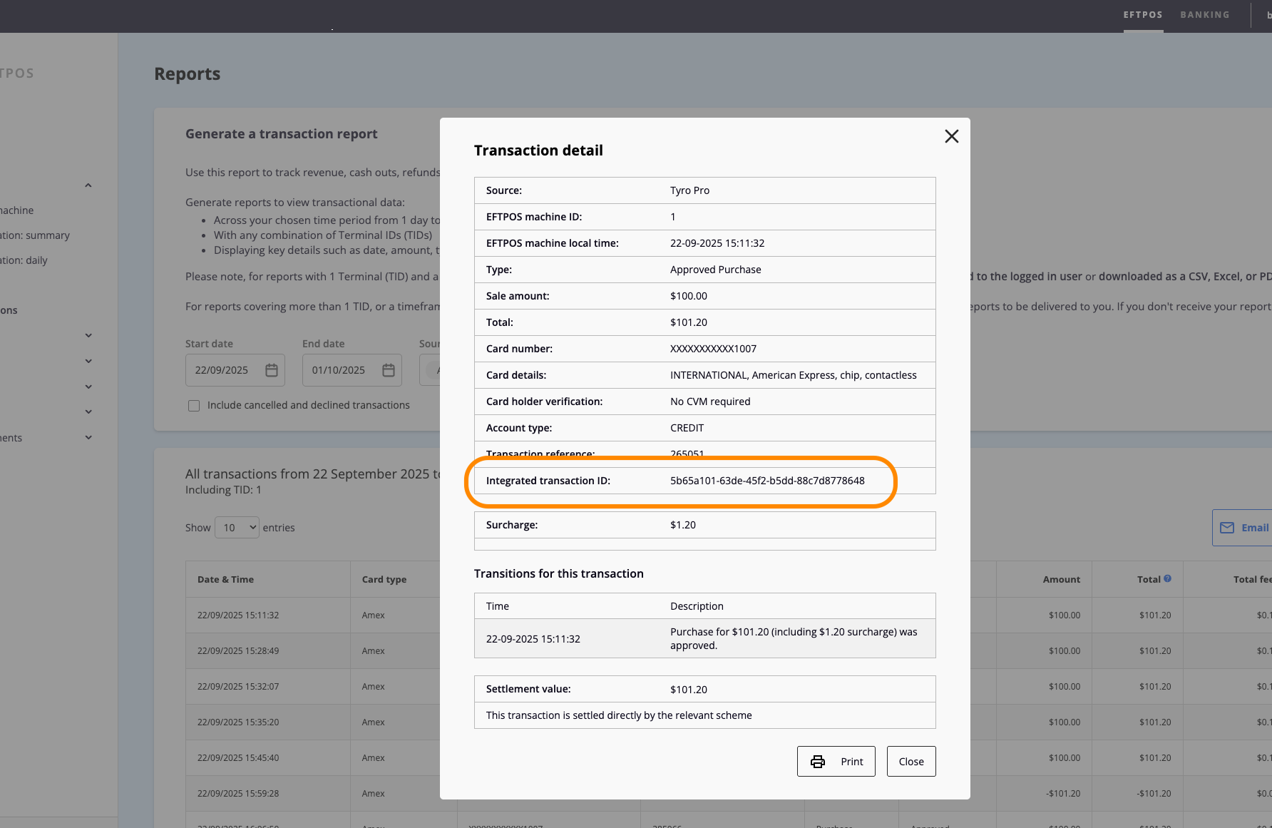Screen dimensions: 1272x828
Task: Open the start date calendar picker
Action: pos(271,370)
